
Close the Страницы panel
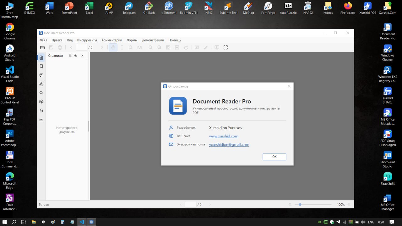[x=82, y=56]
